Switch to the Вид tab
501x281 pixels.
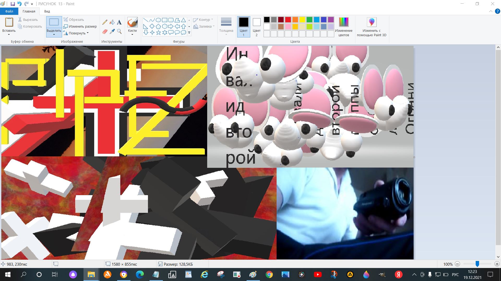tap(47, 11)
